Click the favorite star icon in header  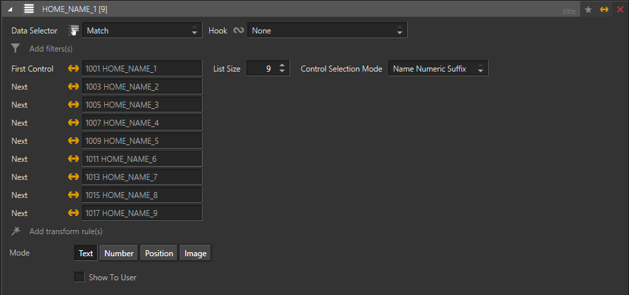click(x=588, y=9)
